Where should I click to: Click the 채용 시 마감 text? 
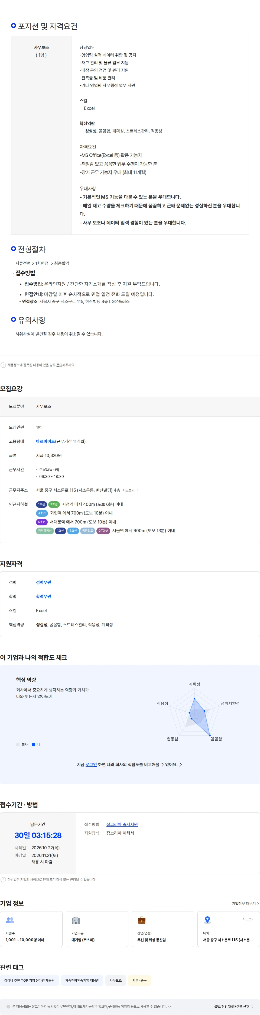coord(42,862)
